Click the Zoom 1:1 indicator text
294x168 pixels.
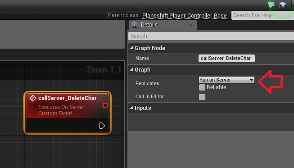pos(104,69)
